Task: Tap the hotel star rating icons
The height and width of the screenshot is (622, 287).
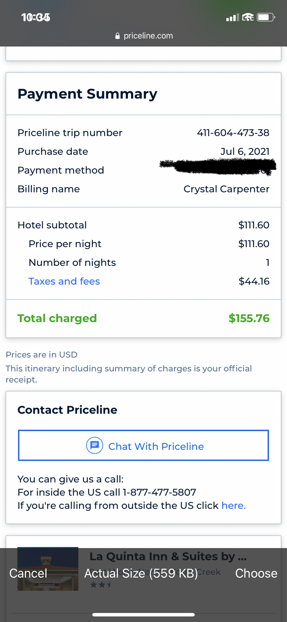Action: pyautogui.click(x=101, y=585)
